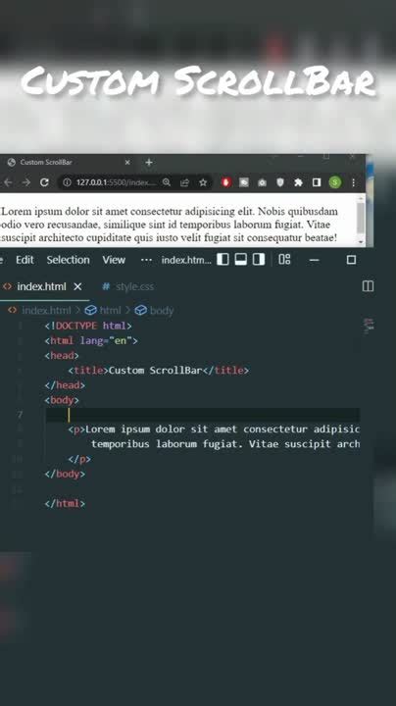The image size is (396, 706).
Task: Expand the body breadcrumb symbol list
Action: pos(154,310)
